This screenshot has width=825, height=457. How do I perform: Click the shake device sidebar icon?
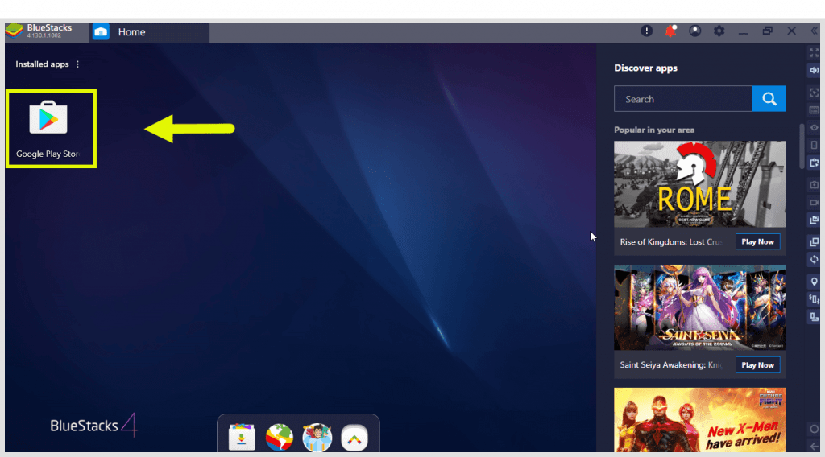pyautogui.click(x=814, y=299)
